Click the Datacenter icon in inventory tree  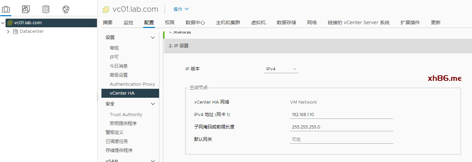[15, 31]
